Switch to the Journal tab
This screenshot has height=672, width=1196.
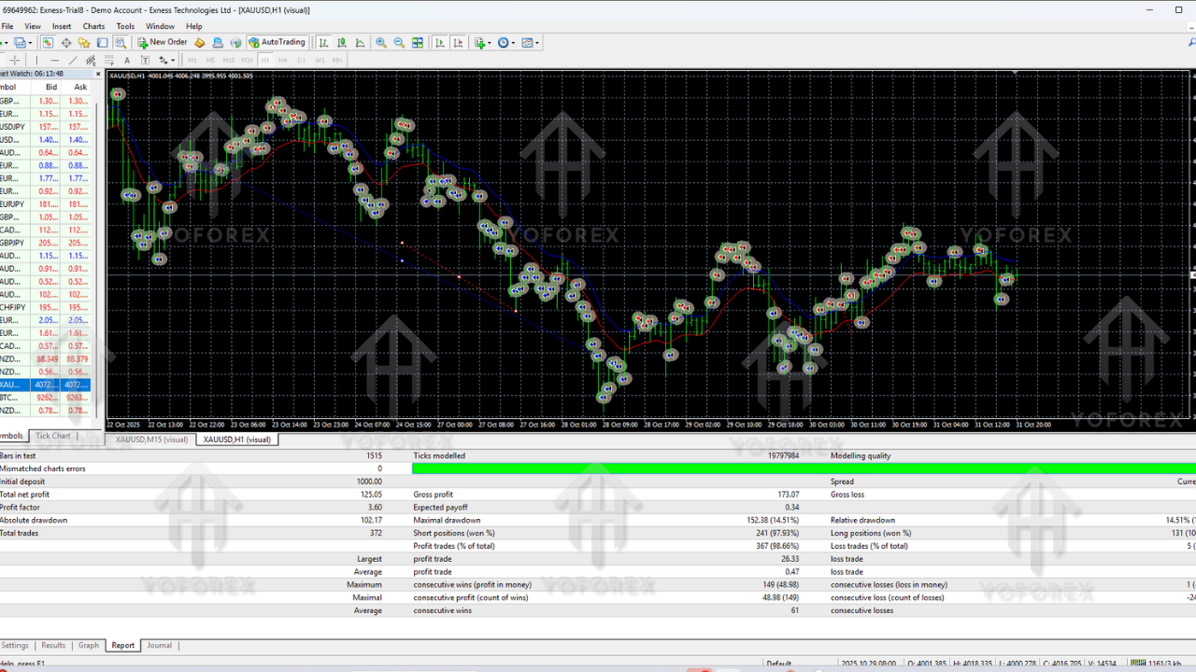[159, 645]
